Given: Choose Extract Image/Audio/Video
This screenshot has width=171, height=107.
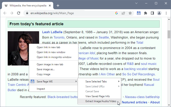Looking at the screenshot, I should (x=99, y=101).
